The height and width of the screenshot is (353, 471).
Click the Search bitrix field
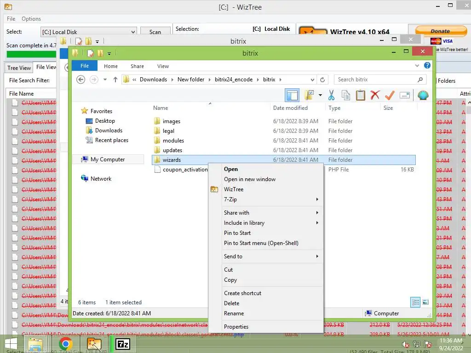[379, 80]
